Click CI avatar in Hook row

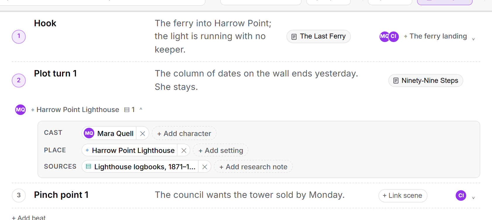394,36
